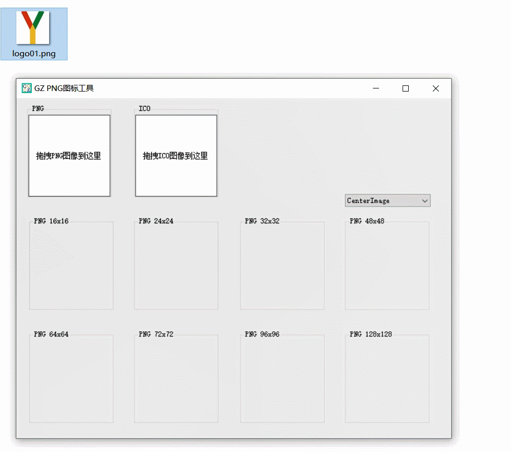Screen dimensions: 511x452
Task: Click the PNG 96x96 preview box
Action: click(x=282, y=378)
